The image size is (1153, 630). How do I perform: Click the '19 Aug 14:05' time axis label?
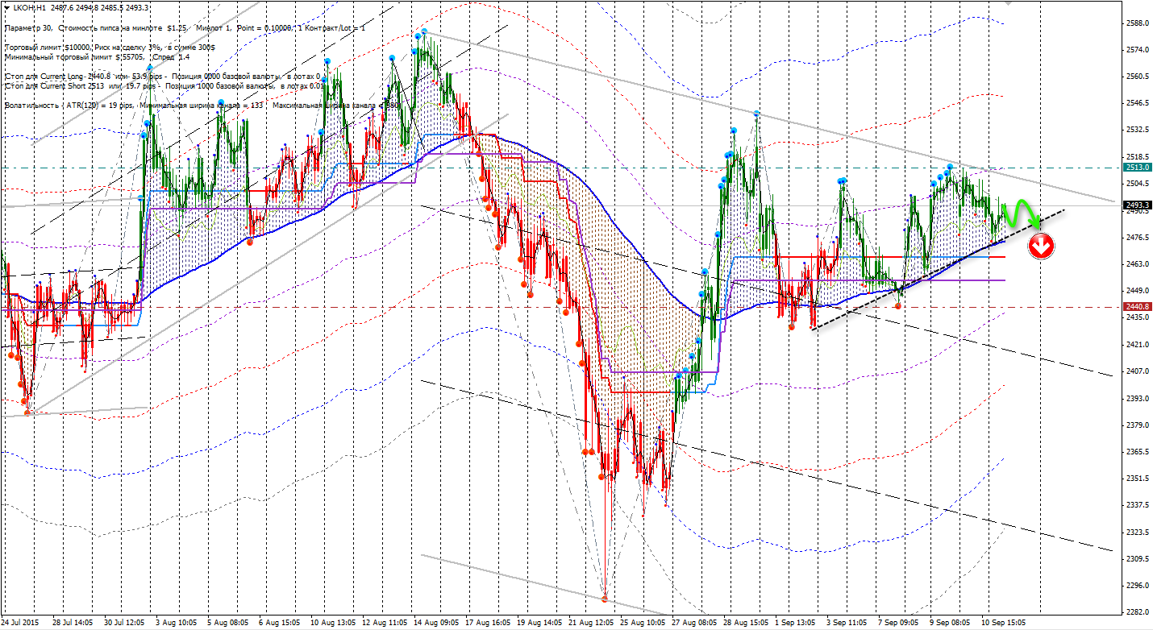tap(540, 623)
